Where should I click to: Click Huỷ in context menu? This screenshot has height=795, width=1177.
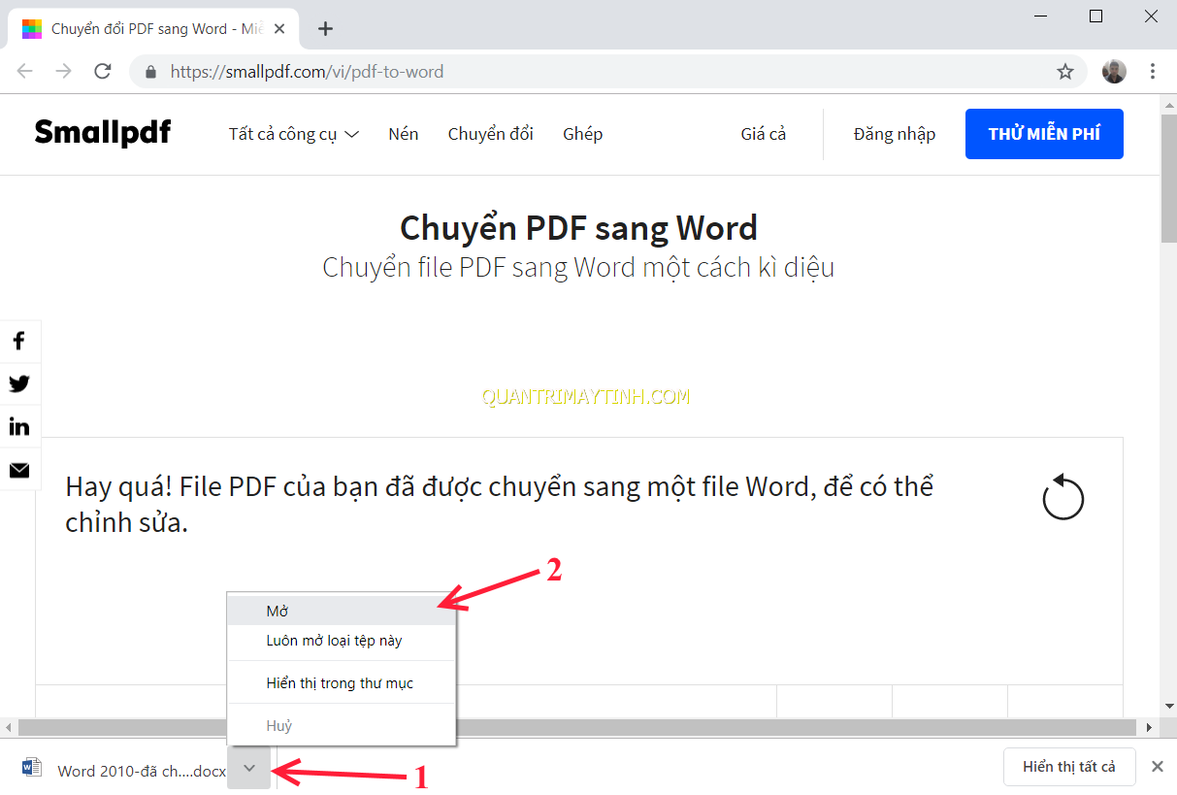tap(341, 725)
